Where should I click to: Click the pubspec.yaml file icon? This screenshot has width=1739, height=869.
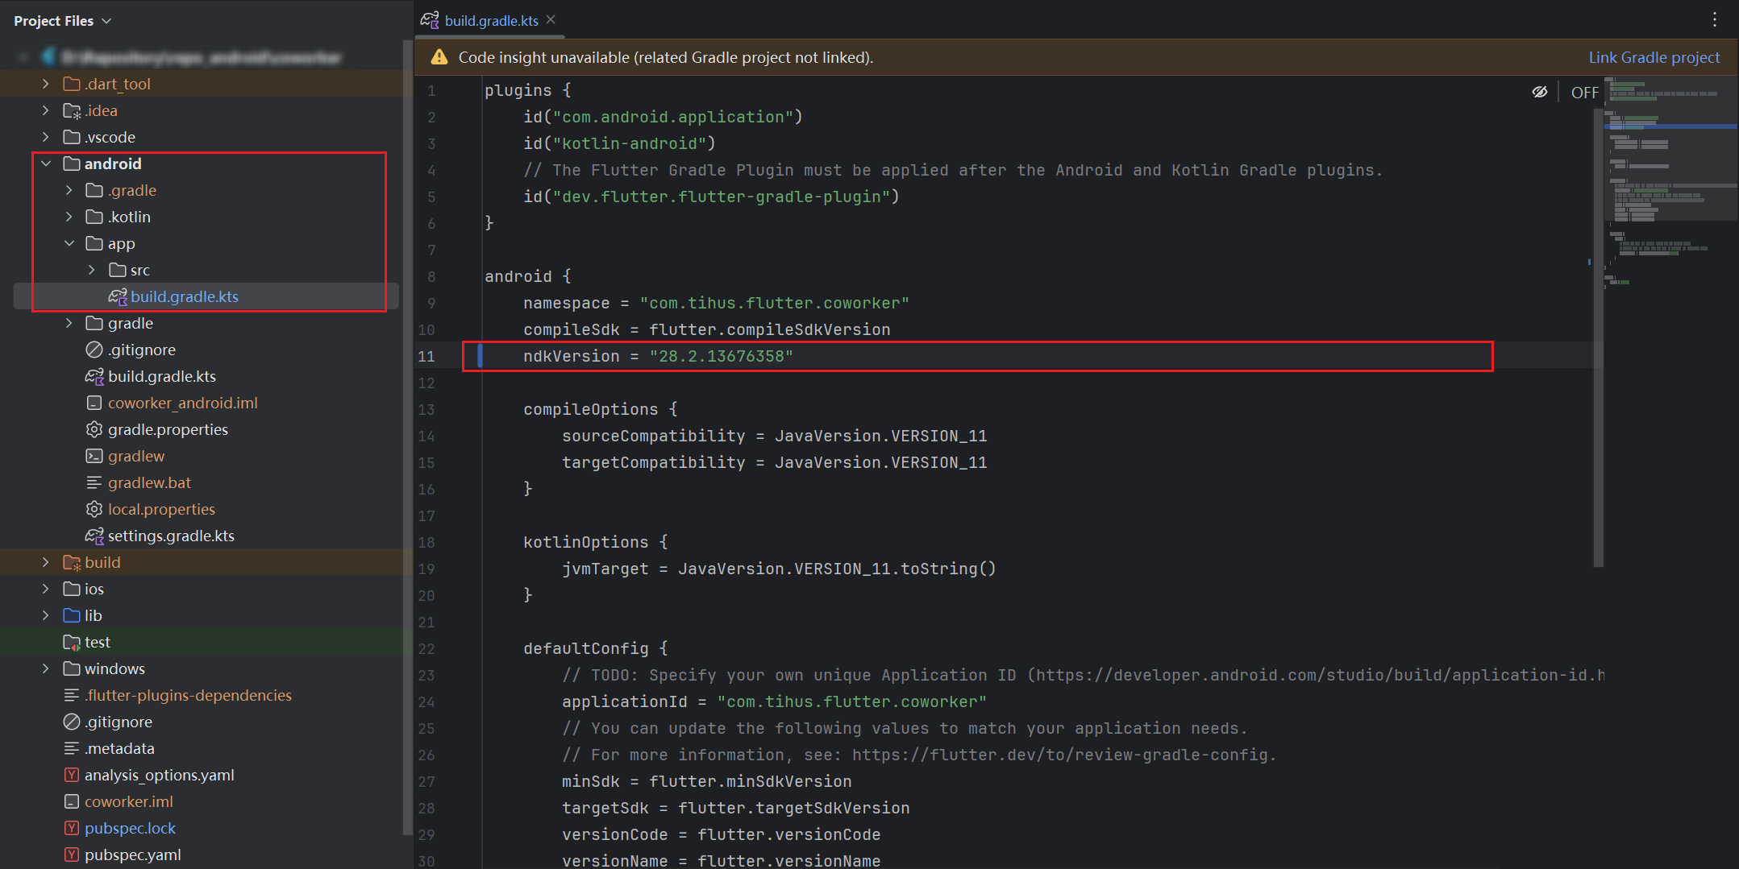pos(72,855)
